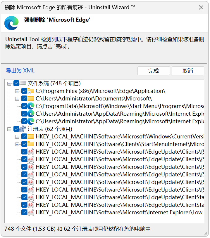Click the folder icon of the Documents\Microsoft row
210x238 pixels.
click(x=31, y=99)
